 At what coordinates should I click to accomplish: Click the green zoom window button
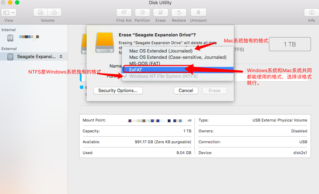[x=17, y=2]
